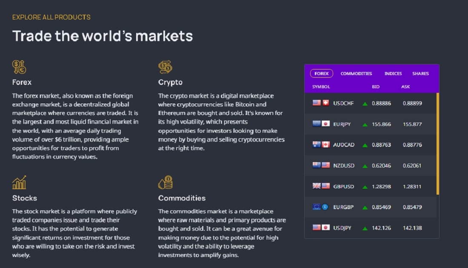468x268 pixels.
Task: Click the USDCHF flag pair icon
Action: click(321, 103)
